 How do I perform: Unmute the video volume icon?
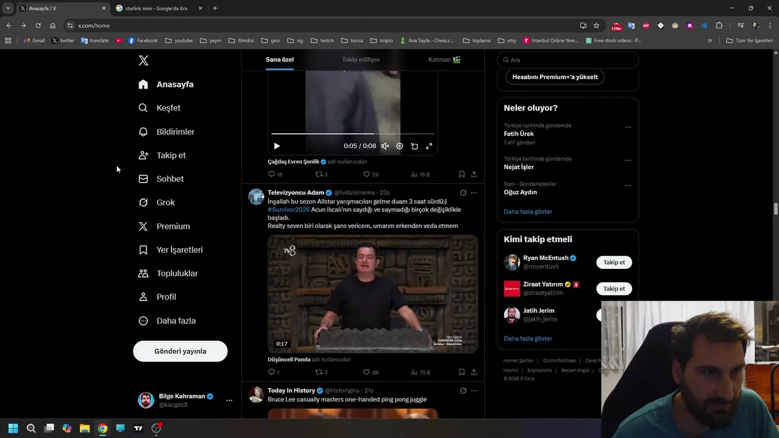pyautogui.click(x=385, y=146)
